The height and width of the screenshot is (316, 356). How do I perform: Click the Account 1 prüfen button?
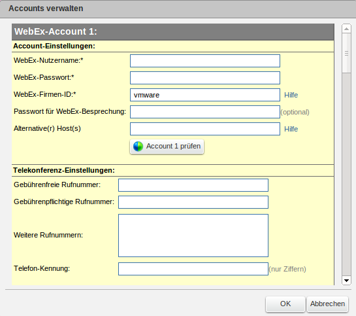(x=167, y=147)
